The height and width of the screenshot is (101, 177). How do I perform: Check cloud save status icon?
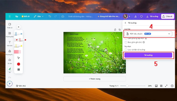63,16
